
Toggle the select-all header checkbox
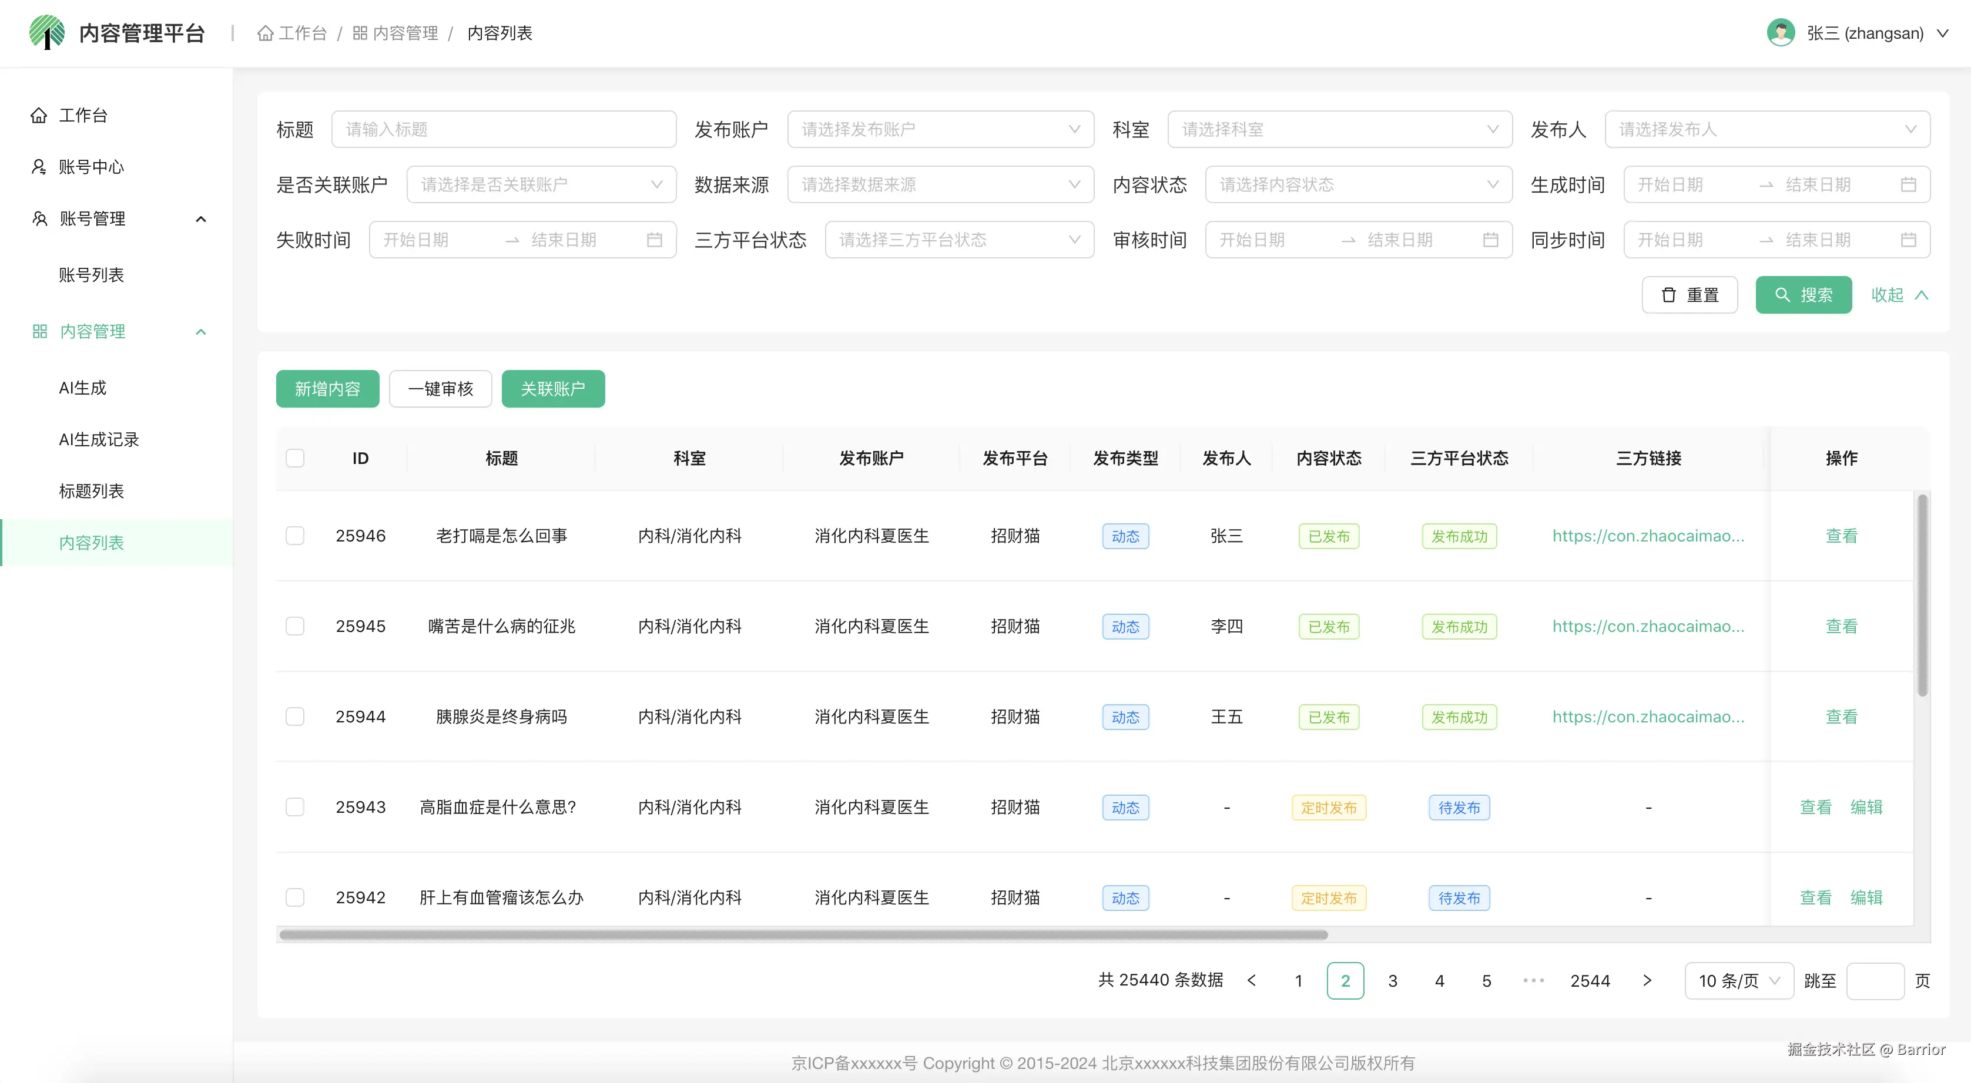[x=294, y=458]
